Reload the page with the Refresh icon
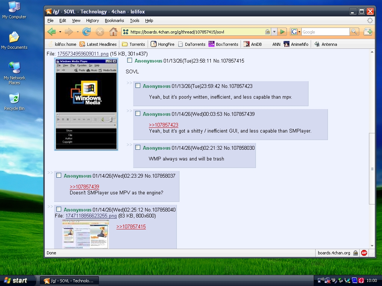 [x=87, y=32]
